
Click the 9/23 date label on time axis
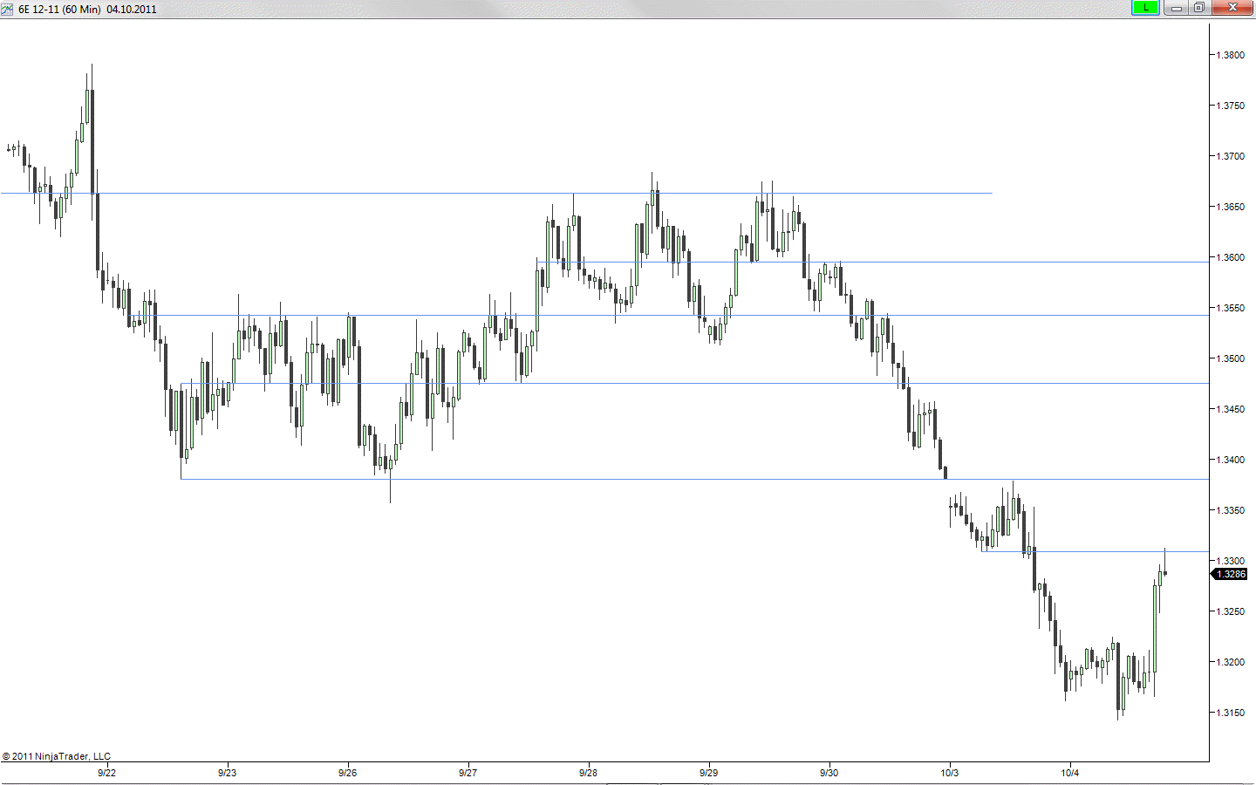pos(227,773)
